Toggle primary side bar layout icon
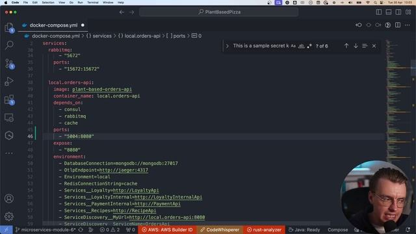 379,12
